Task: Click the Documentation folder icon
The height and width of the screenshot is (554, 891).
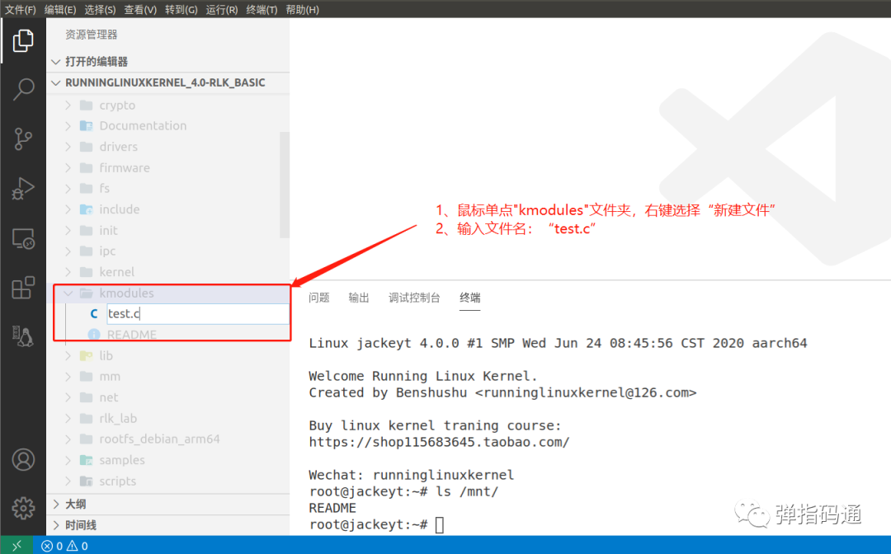Action: [87, 125]
